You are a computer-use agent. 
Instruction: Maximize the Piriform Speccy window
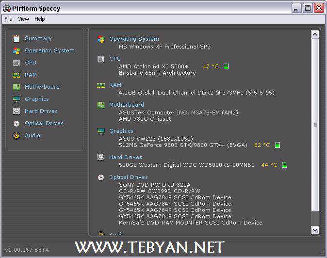coord(308,8)
